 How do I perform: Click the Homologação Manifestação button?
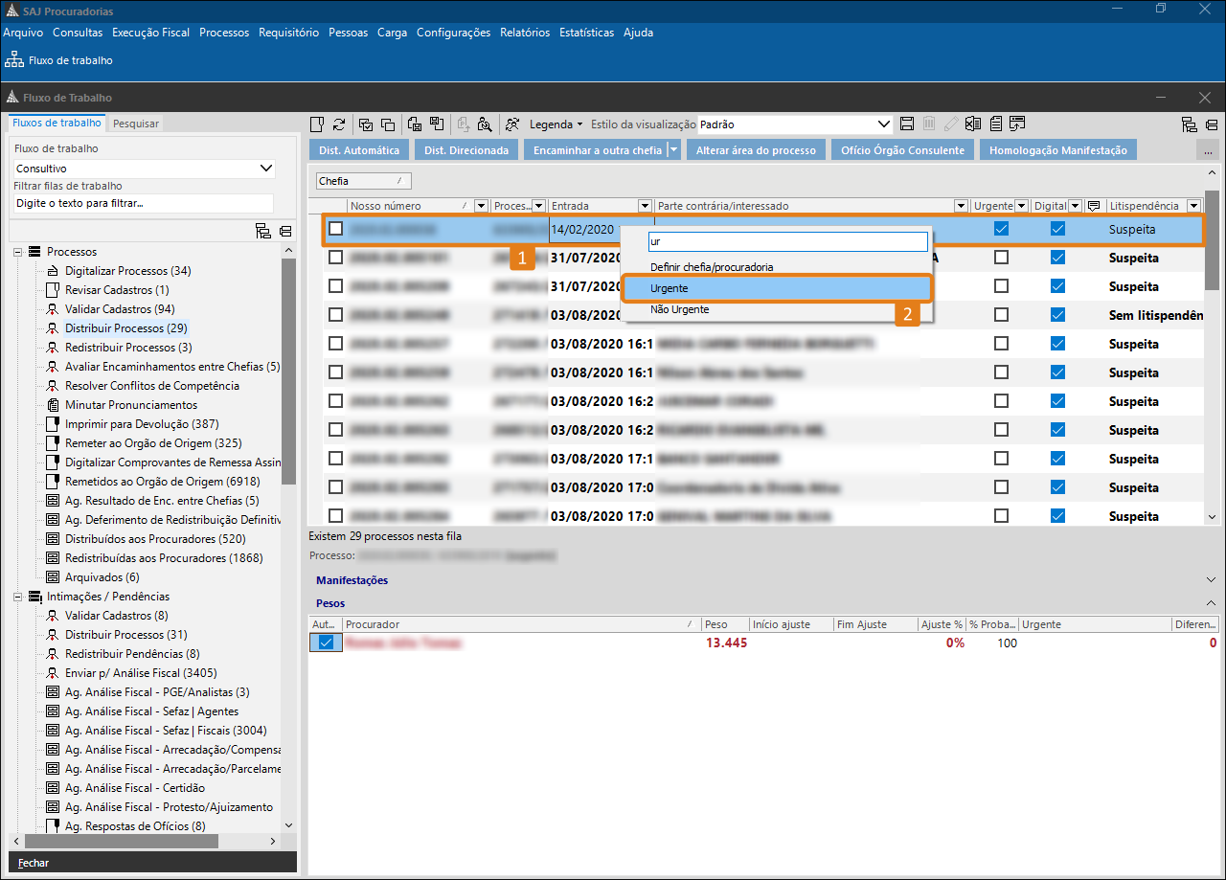[x=1058, y=150]
